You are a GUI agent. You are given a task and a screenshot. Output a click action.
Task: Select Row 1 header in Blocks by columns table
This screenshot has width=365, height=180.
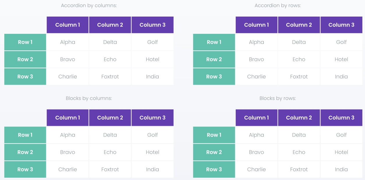(25, 135)
